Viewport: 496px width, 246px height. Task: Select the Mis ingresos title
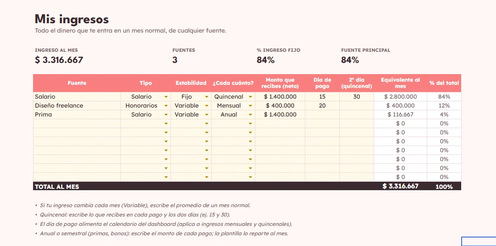pos(72,19)
